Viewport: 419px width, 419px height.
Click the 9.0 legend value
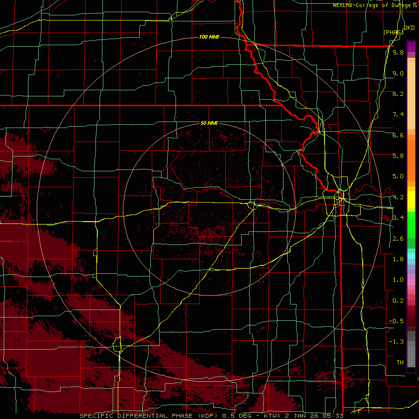coord(398,73)
